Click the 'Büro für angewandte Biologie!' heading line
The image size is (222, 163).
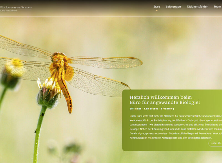pyautogui.click(x=165, y=102)
